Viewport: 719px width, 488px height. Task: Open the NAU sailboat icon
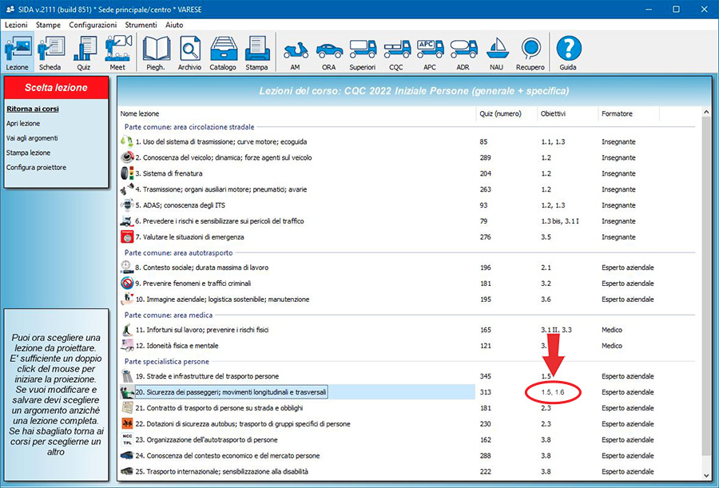[x=497, y=53]
